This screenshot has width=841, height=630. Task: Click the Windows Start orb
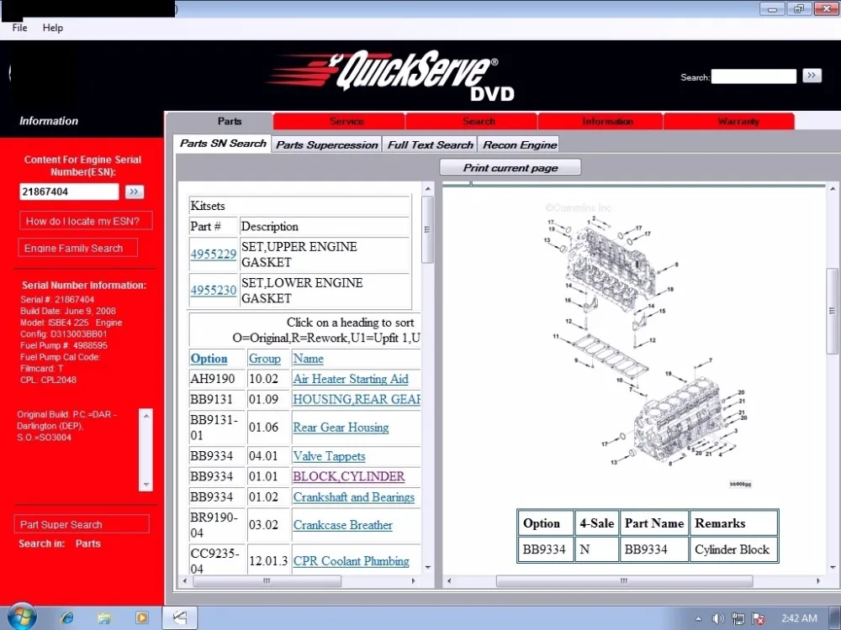pos(22,617)
